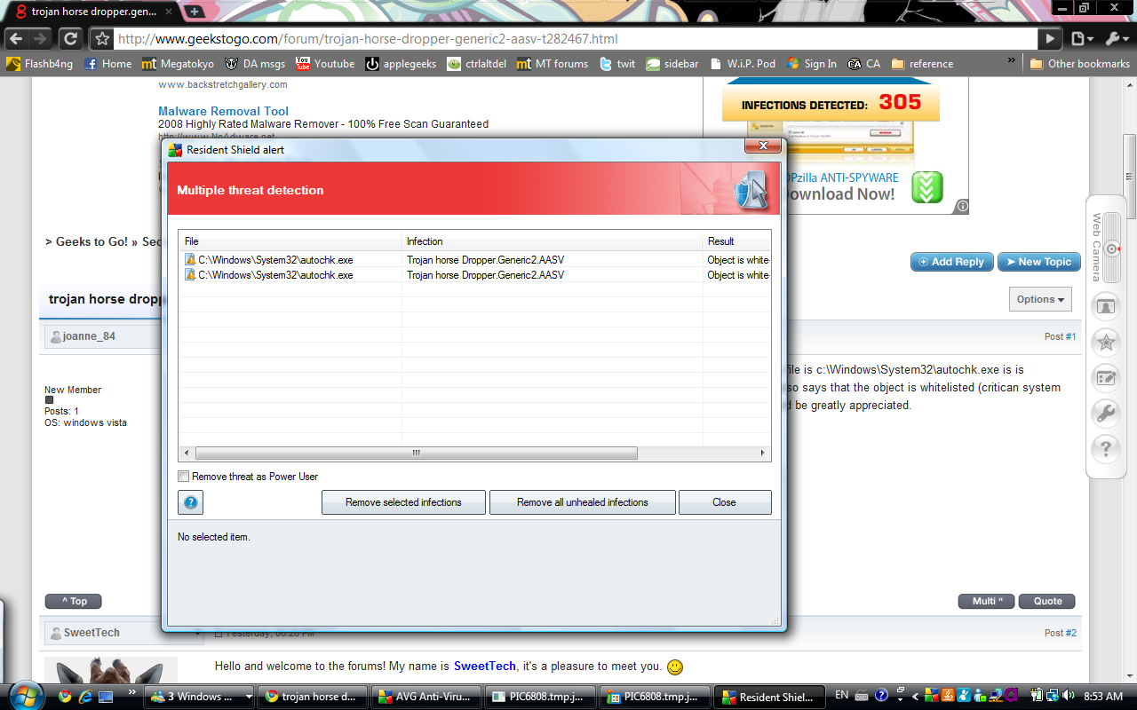Open applegeeks bookmark
This screenshot has height=710, width=1137.
point(402,64)
